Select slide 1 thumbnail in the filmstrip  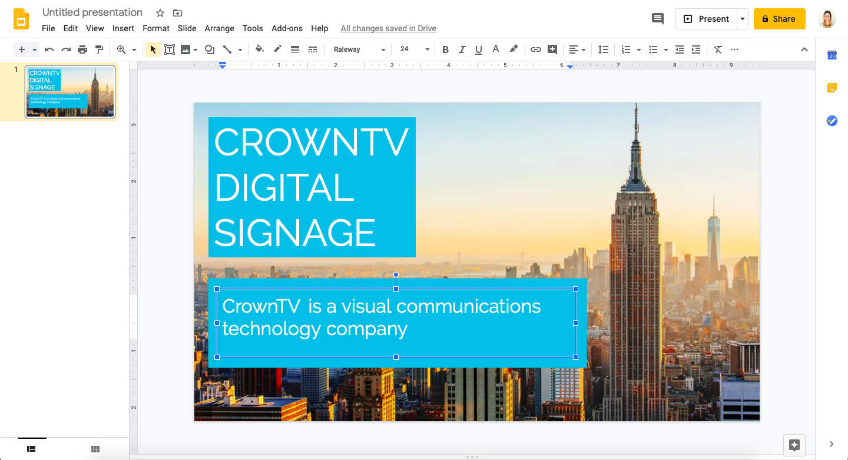(x=70, y=92)
